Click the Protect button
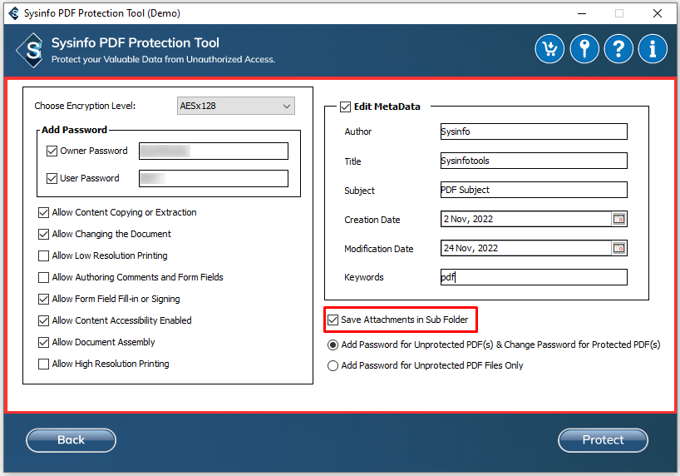 pos(603,440)
